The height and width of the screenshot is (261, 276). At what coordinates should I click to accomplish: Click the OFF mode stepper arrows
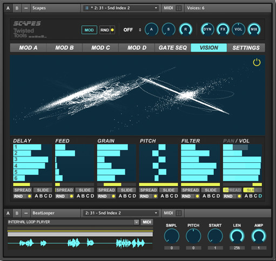click(x=140, y=30)
